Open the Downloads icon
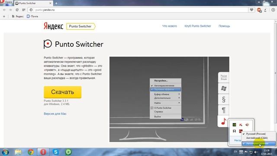The height and width of the screenshot is (156, 277). tap(273, 10)
